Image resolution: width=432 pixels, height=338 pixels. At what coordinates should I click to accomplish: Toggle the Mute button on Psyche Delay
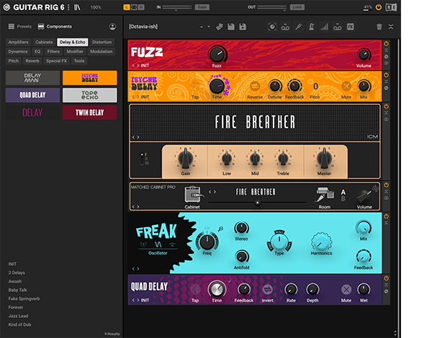click(346, 86)
